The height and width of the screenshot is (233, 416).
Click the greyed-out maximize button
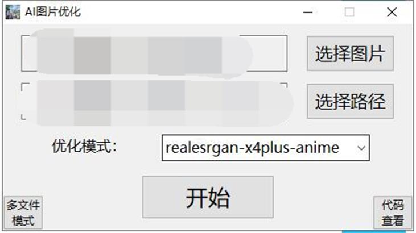coord(349,12)
